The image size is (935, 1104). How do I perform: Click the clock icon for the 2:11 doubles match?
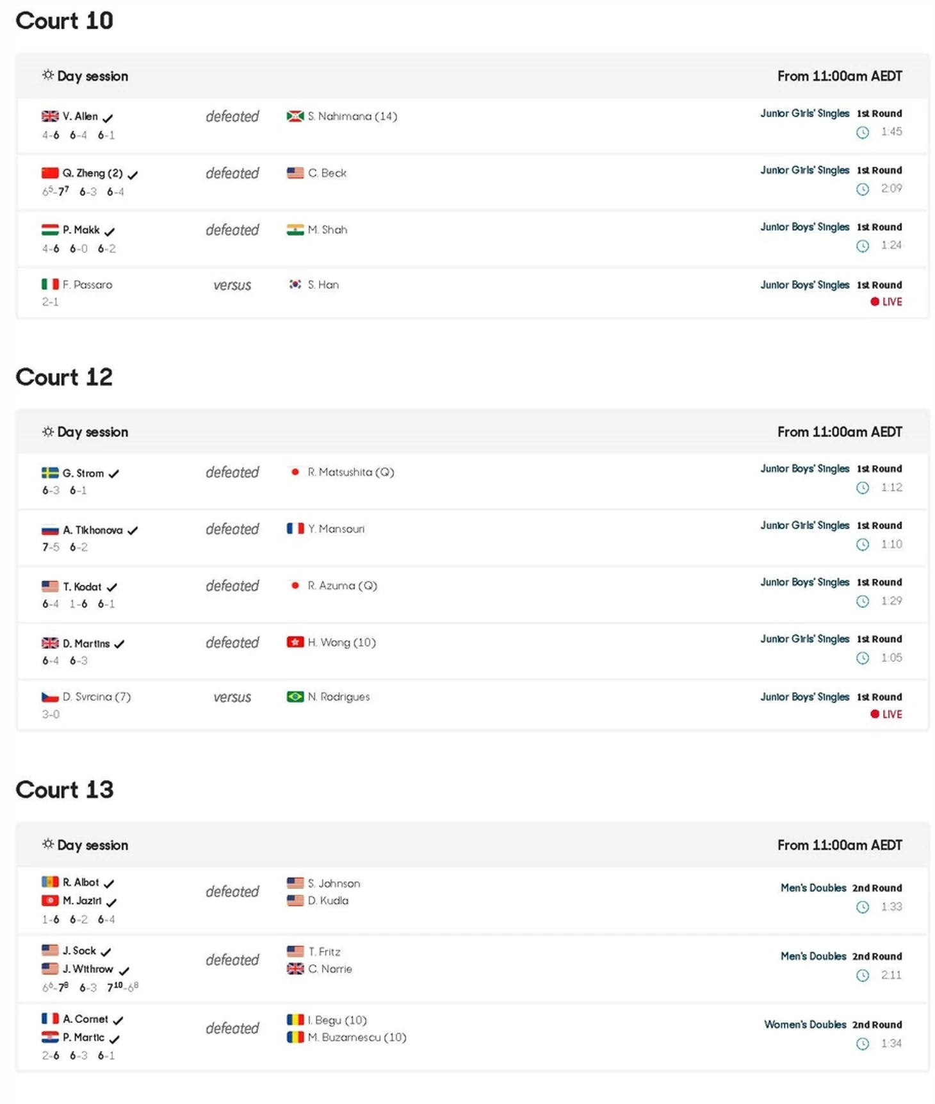[x=863, y=976]
